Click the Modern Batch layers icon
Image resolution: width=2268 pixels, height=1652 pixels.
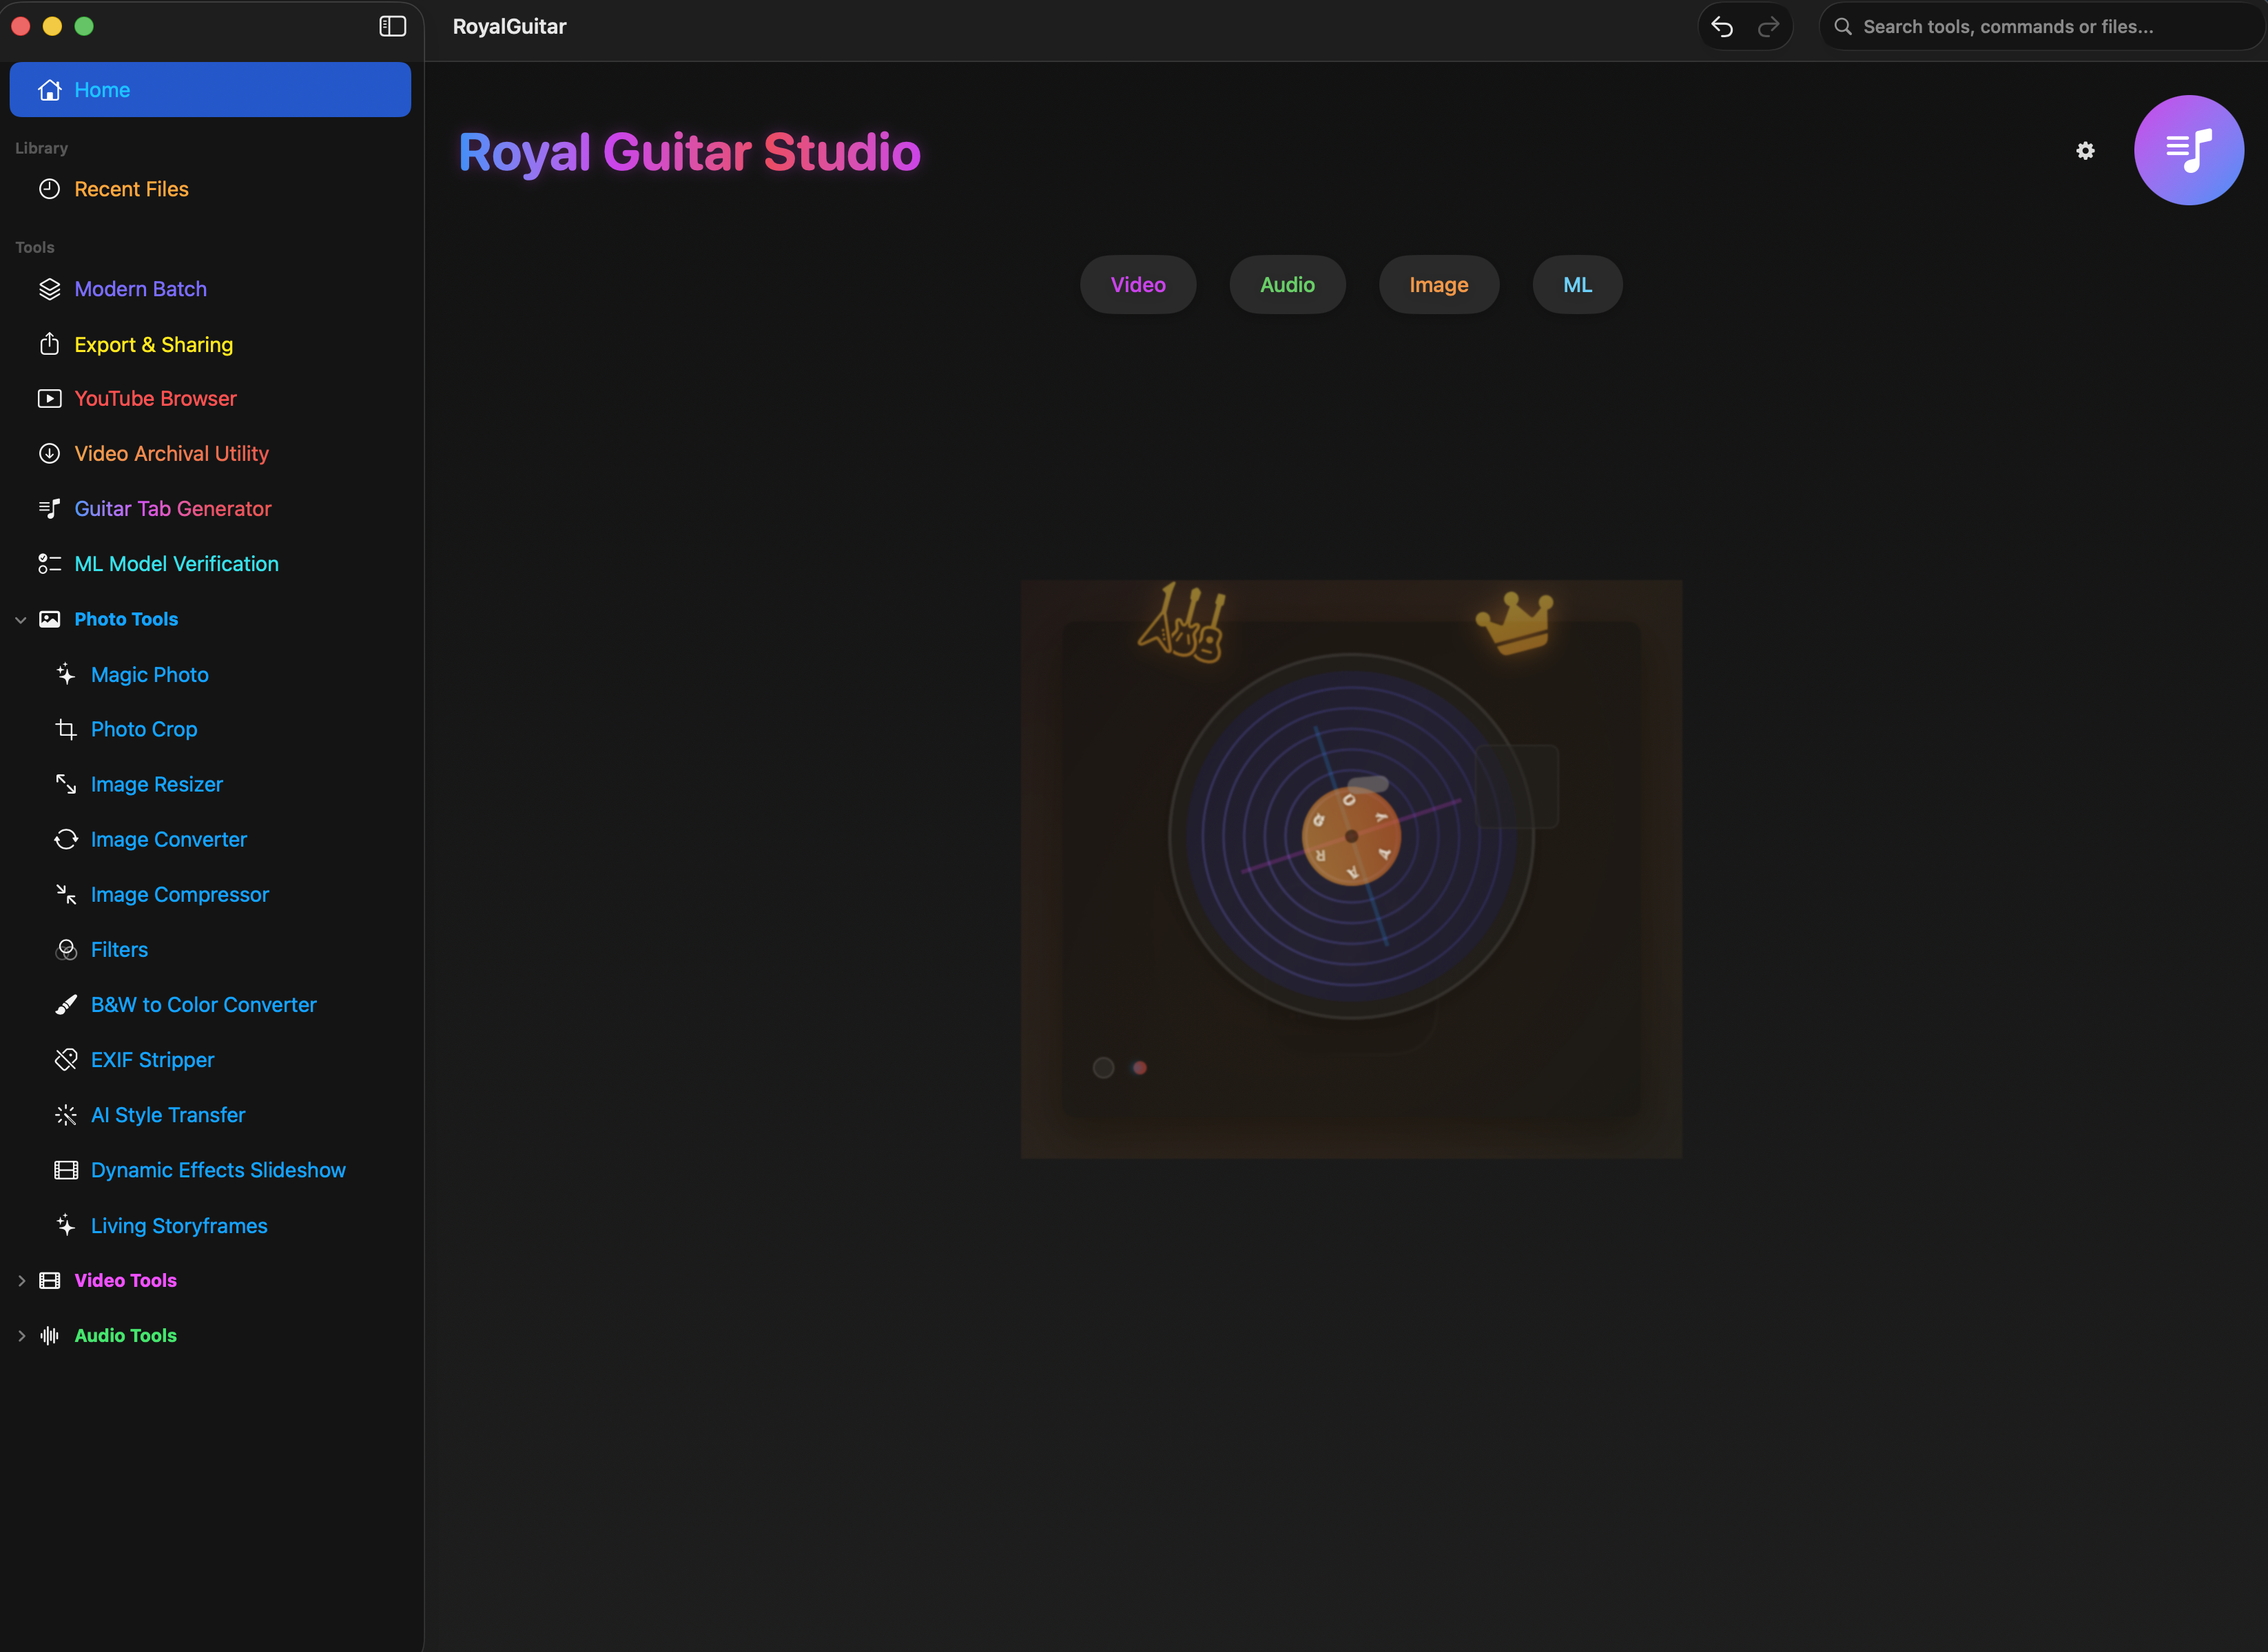[x=49, y=289]
